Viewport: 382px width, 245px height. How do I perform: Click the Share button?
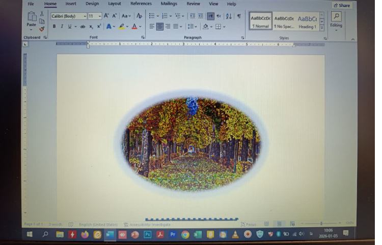pyautogui.click(x=342, y=6)
